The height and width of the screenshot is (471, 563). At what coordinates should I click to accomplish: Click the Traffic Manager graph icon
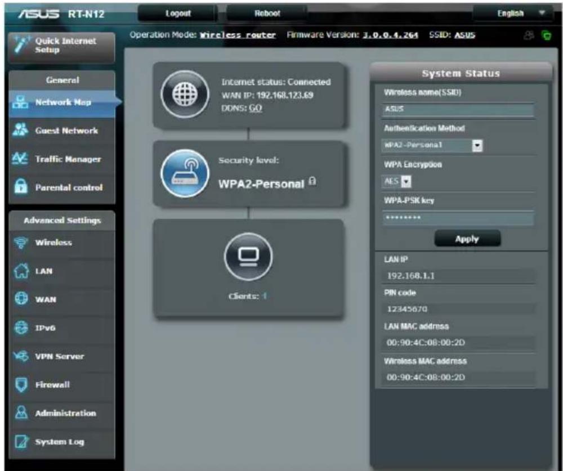tap(20, 158)
